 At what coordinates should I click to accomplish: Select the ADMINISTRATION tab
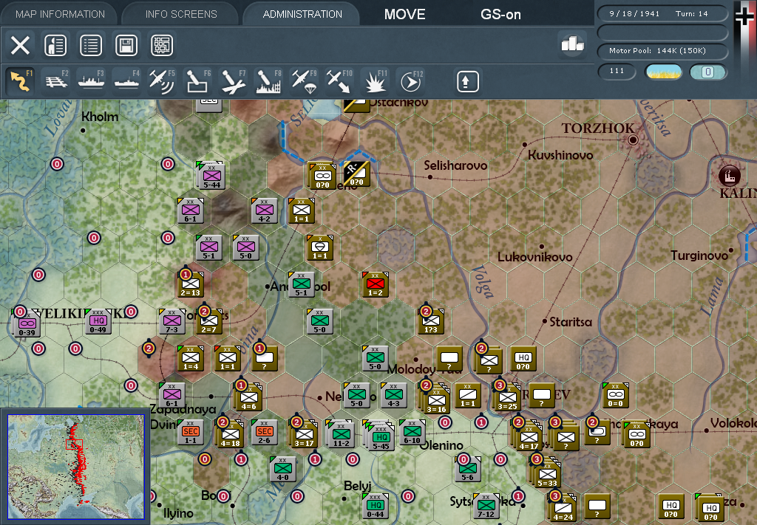point(302,14)
